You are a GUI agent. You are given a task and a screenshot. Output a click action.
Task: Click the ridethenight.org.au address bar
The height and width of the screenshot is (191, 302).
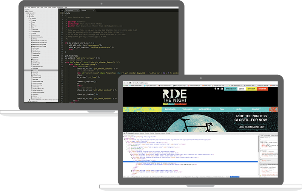point(204,83)
